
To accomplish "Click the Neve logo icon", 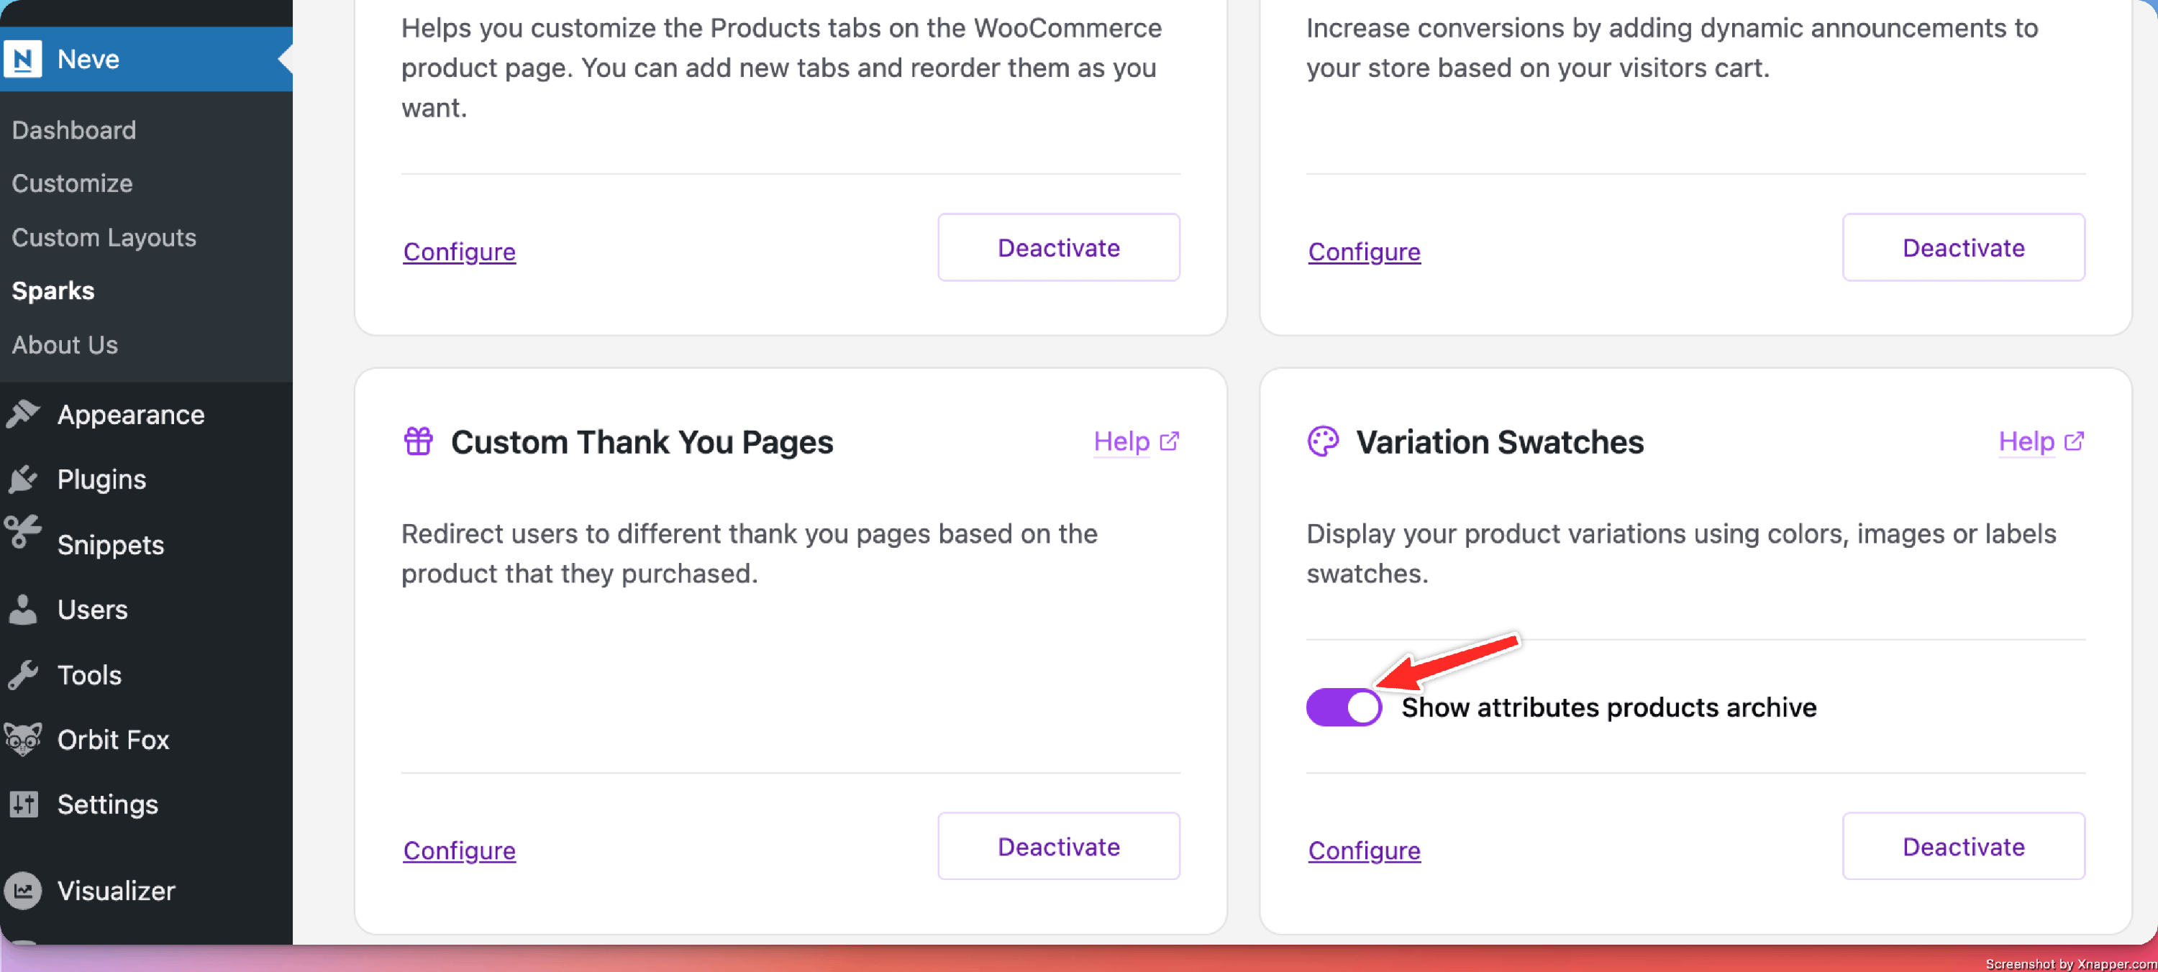I will pos(22,59).
